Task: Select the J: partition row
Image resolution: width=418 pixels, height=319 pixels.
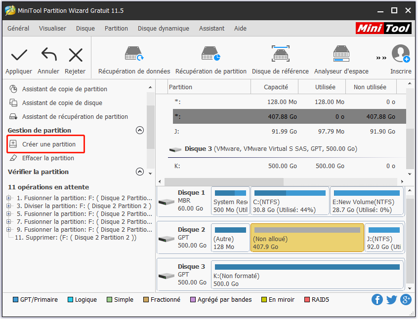Action: 289,132
